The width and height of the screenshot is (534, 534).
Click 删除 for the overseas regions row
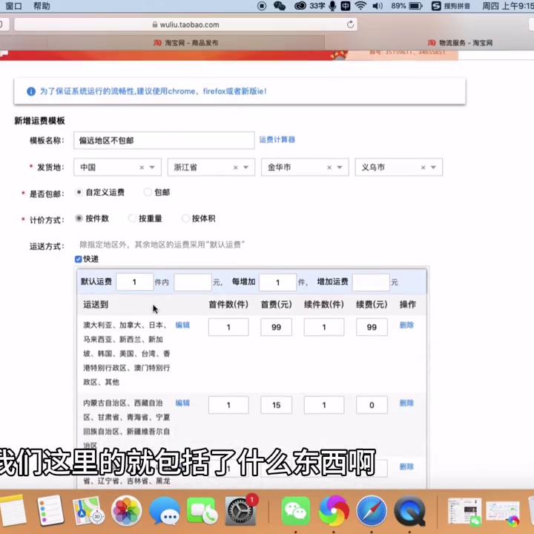coord(406,325)
